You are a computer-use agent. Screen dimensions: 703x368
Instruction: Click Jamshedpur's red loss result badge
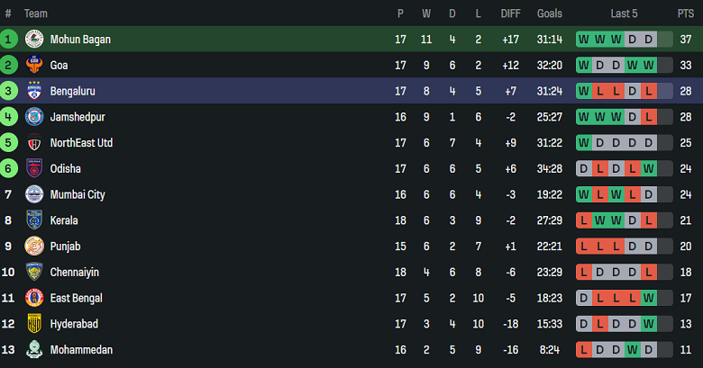648,117
